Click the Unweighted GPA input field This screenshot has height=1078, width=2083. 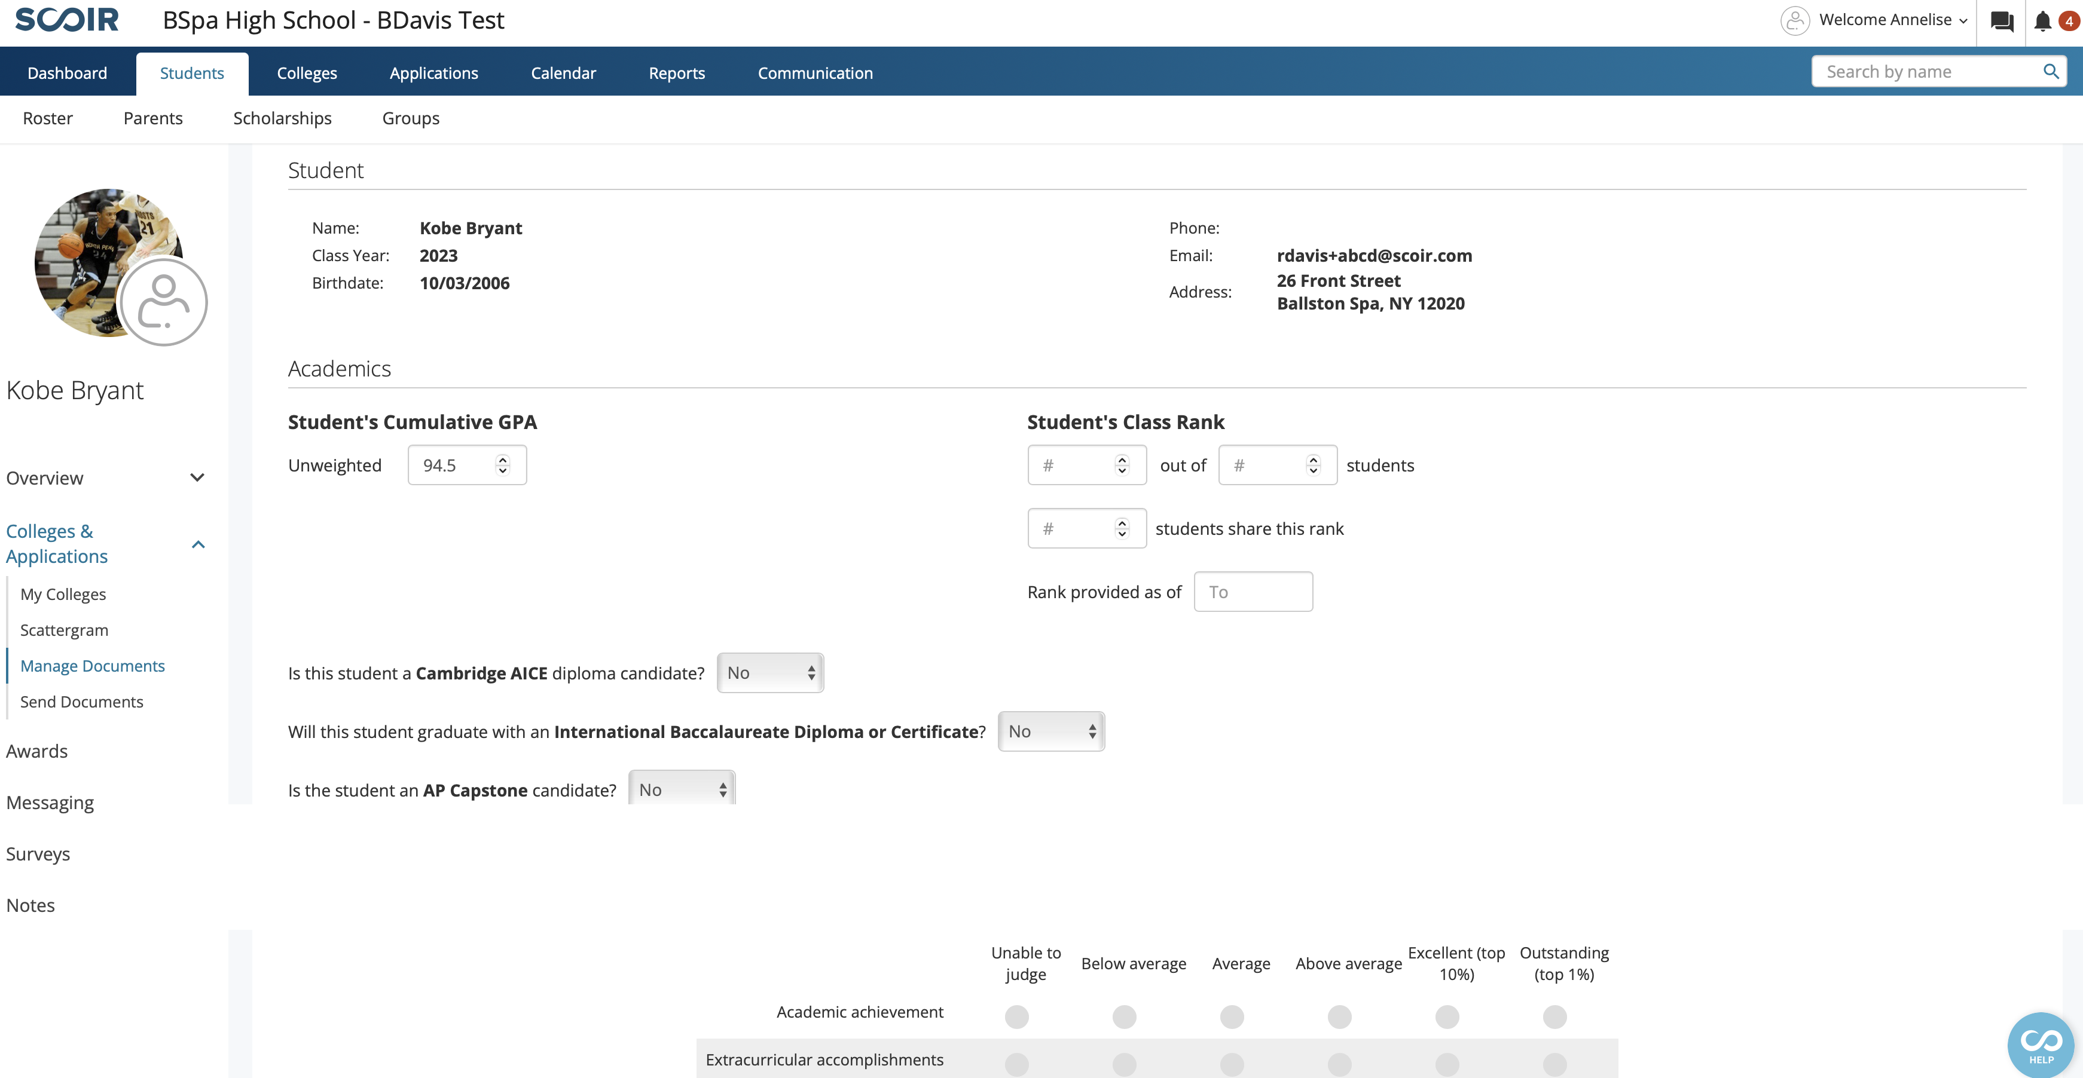(466, 465)
